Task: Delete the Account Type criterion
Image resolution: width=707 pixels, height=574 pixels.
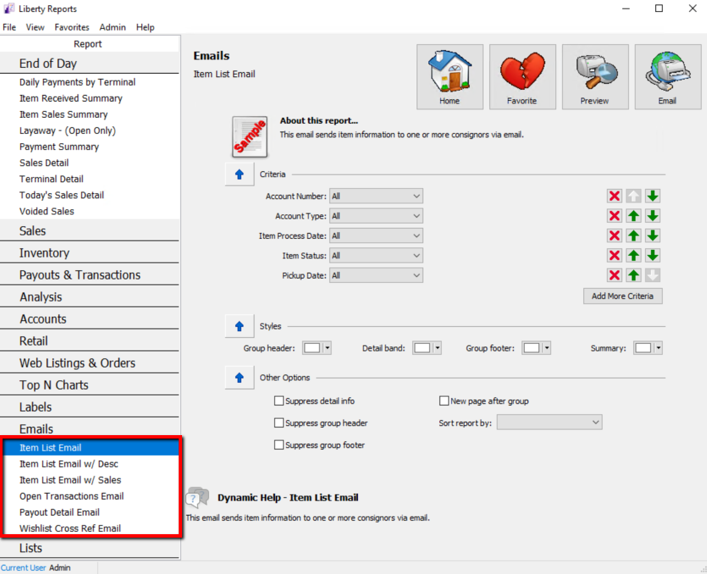Action: click(614, 216)
